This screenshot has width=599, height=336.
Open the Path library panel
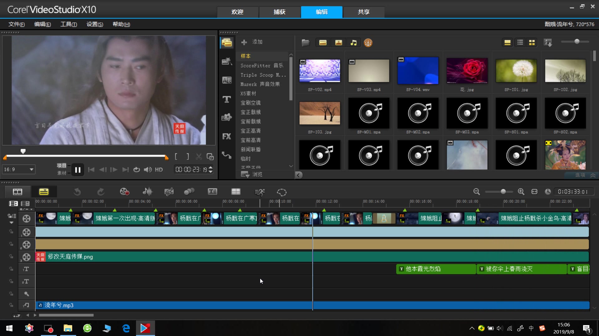point(227,155)
